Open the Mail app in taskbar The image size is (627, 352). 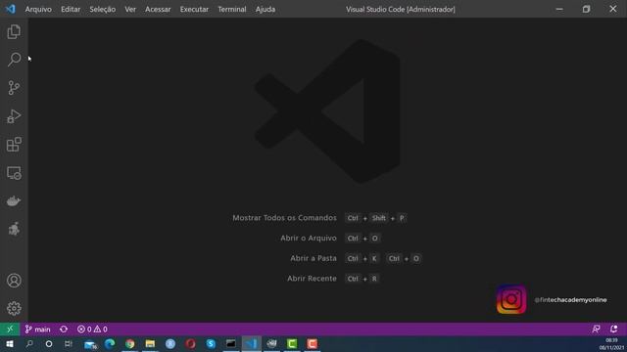(90, 344)
